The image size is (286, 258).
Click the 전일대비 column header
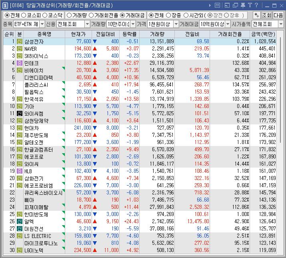point(106,34)
